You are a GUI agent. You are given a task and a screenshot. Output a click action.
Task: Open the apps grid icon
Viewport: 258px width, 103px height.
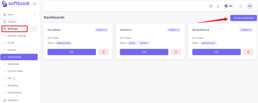(241, 6)
